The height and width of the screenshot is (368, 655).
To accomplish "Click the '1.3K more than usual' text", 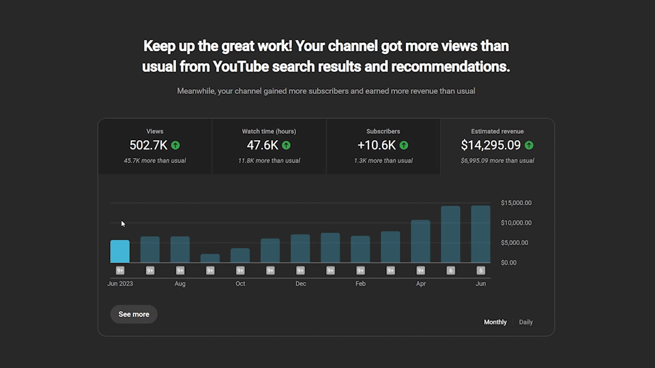I will 383,161.
